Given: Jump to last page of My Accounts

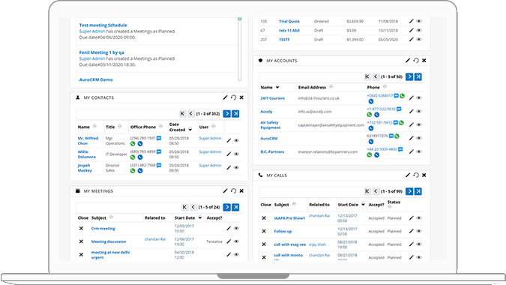Looking at the screenshot, I should point(418,76).
